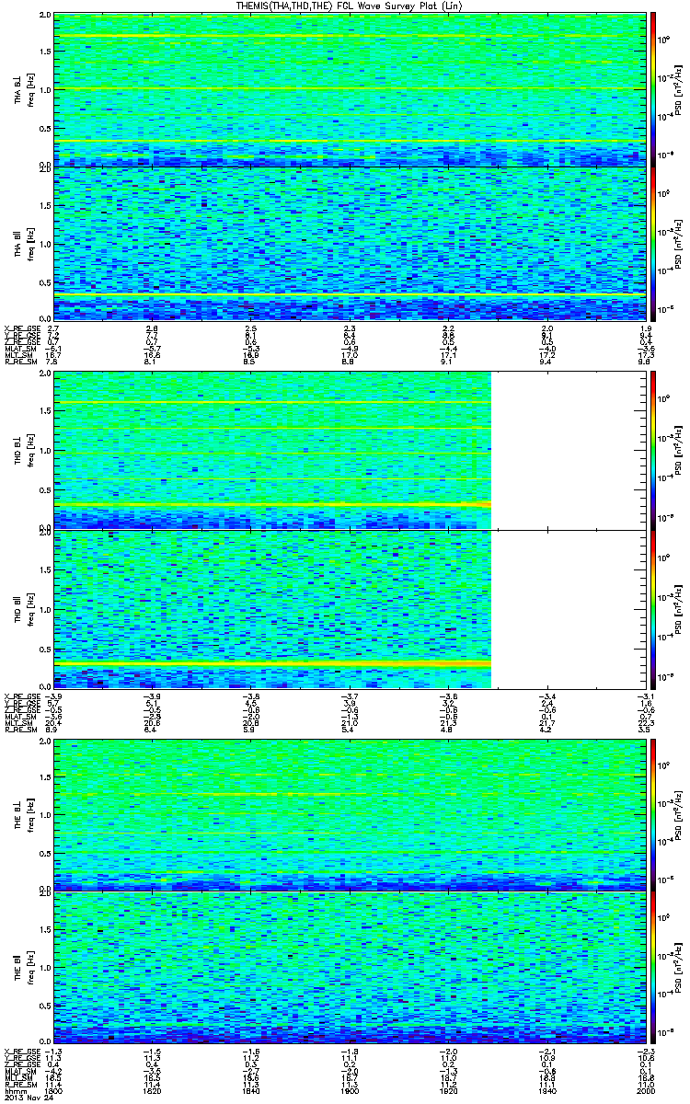Click the '1940' time tick label
This screenshot has height=1104, width=690.
(x=546, y=1091)
